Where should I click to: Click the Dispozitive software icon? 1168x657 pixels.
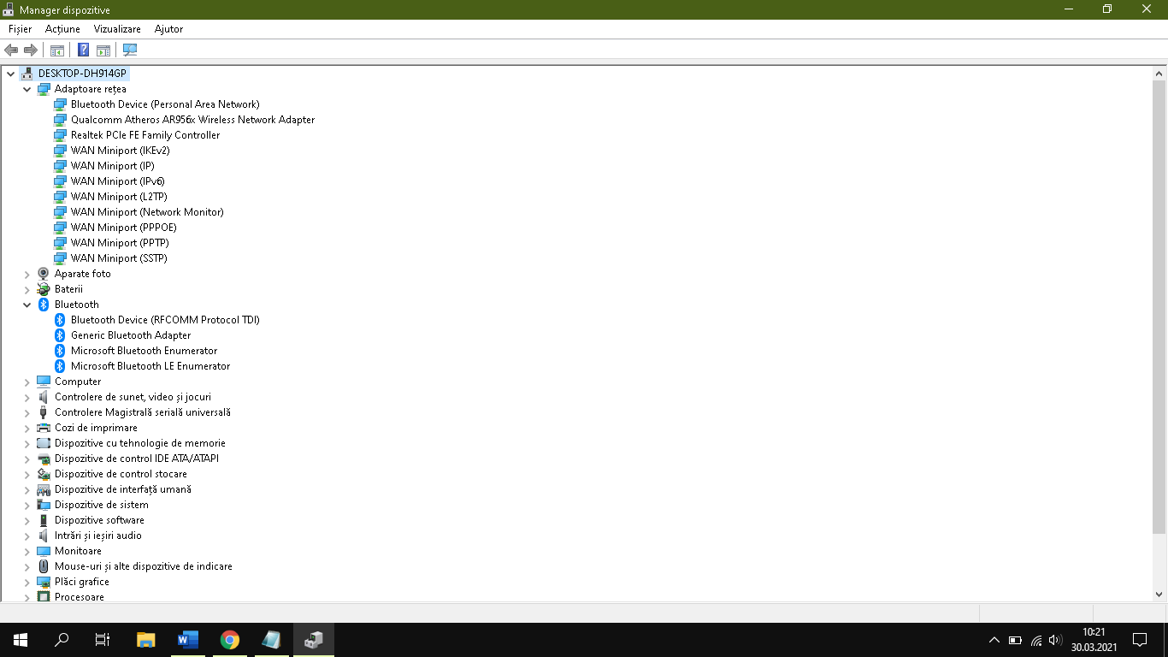click(44, 520)
